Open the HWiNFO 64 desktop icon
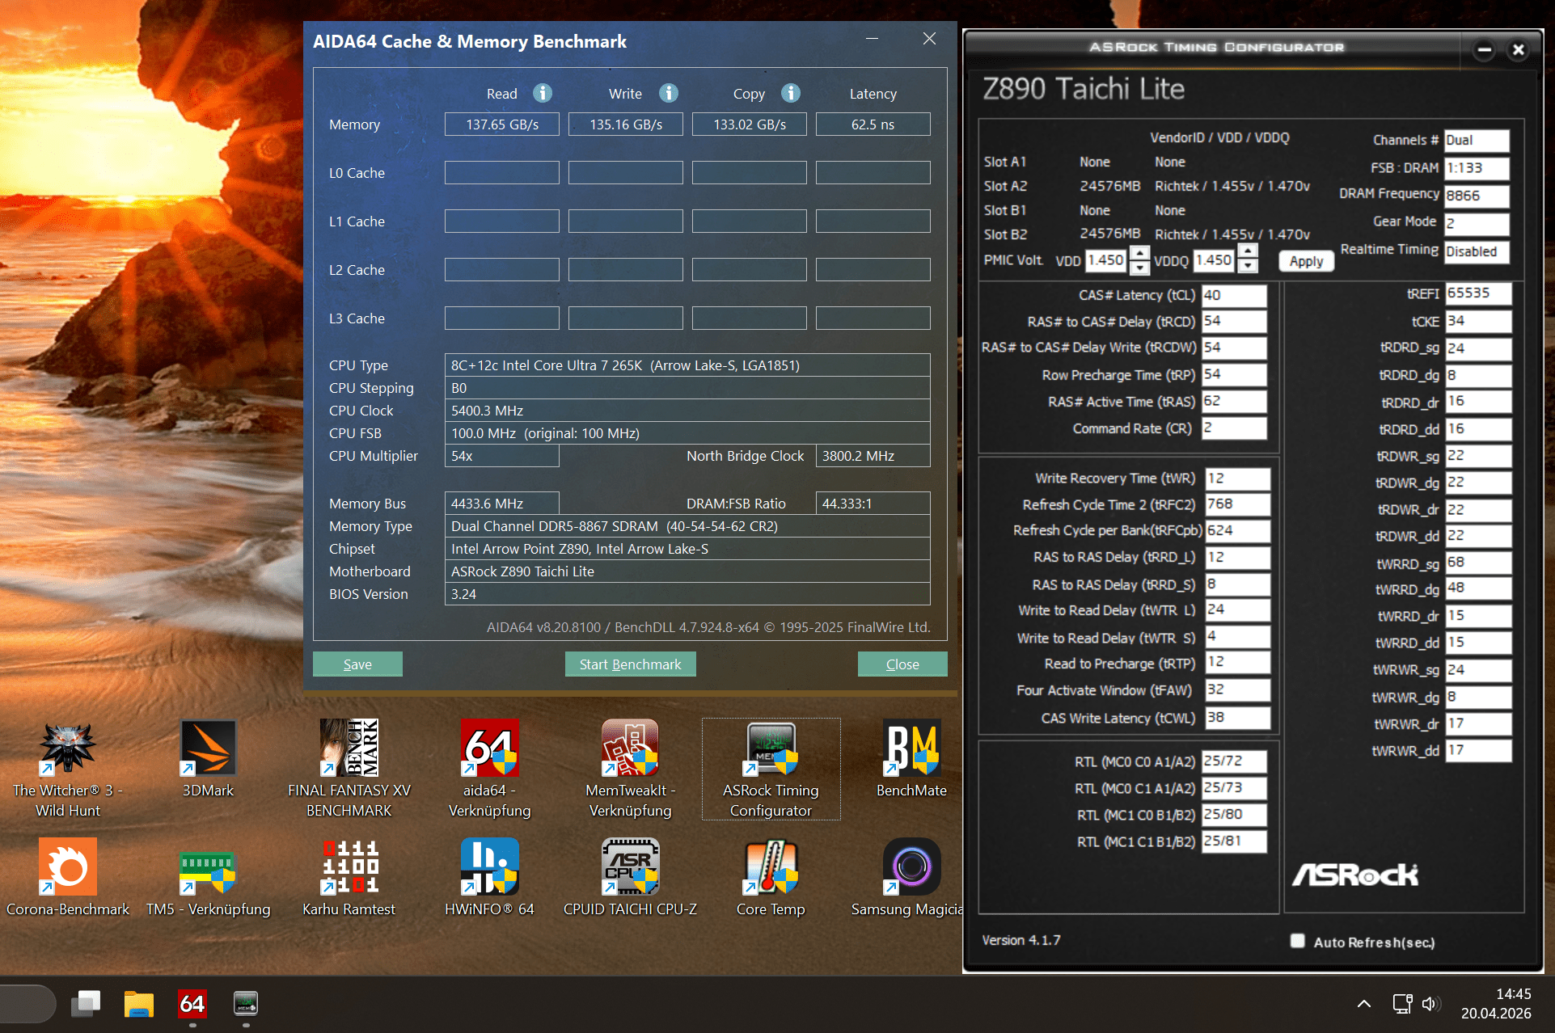Viewport: 1555px width, 1033px height. click(489, 866)
